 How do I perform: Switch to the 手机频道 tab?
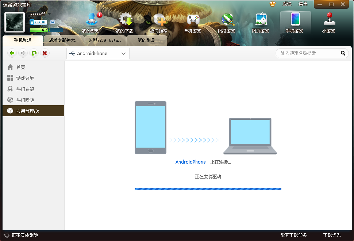(23, 40)
